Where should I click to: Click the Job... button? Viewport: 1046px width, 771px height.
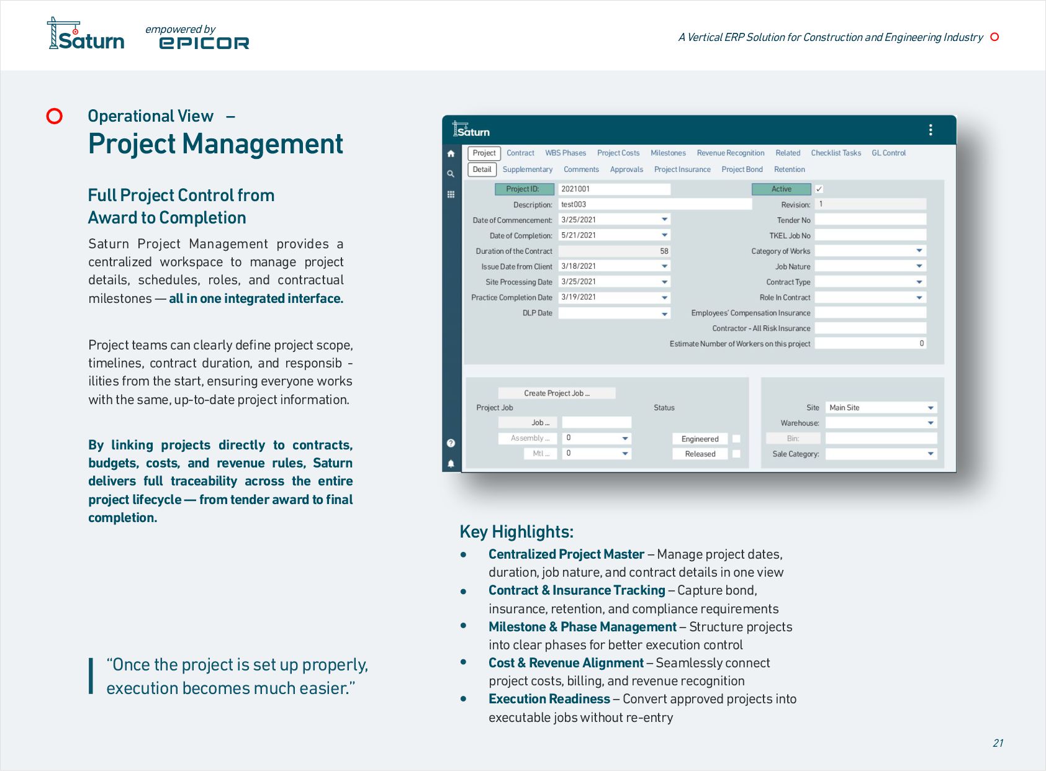coord(527,423)
